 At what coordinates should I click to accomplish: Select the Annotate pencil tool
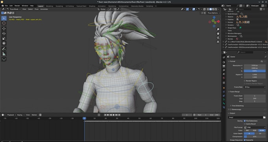pyautogui.click(x=4, y=49)
